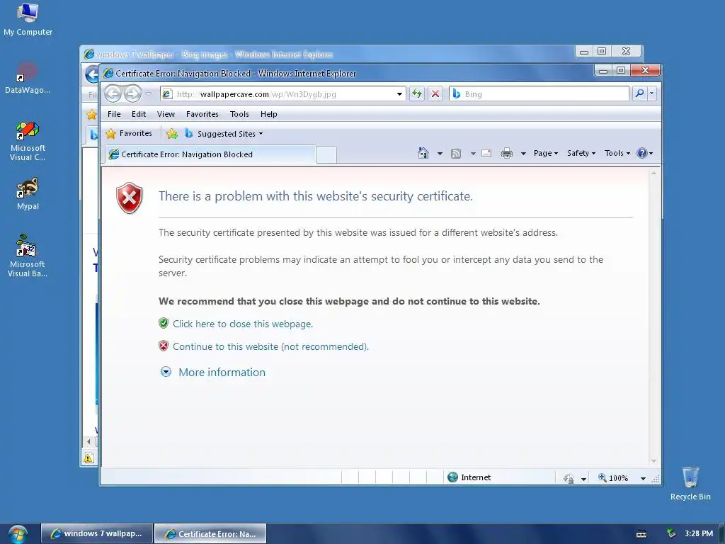This screenshot has width=725, height=544.
Task: Open the Suggested Sites dropdown
Action: pyautogui.click(x=224, y=134)
